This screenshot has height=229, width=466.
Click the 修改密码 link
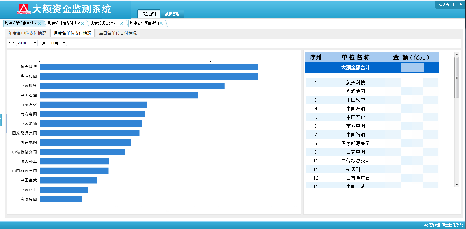[x=444, y=4]
